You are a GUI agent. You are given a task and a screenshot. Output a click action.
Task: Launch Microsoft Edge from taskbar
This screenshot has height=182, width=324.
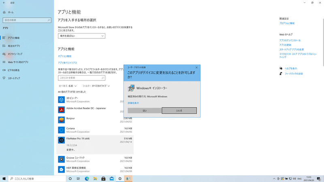click(x=87, y=179)
